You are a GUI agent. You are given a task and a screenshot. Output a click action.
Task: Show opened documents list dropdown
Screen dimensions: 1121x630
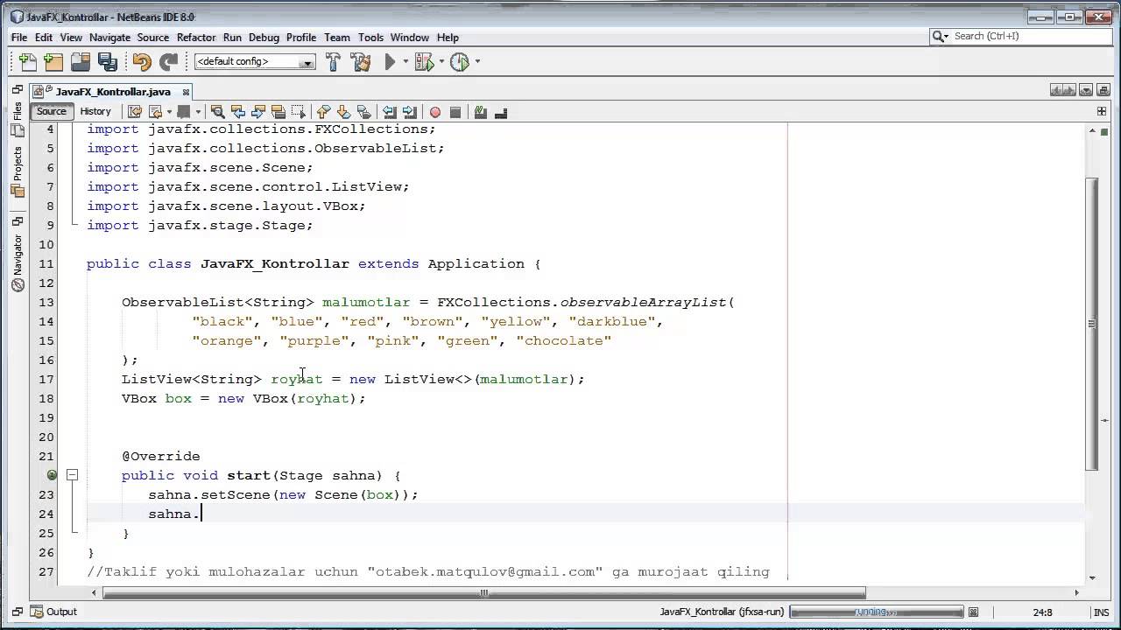pyautogui.click(x=1086, y=90)
